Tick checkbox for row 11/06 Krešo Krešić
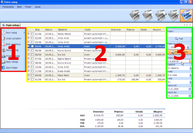 32,71
